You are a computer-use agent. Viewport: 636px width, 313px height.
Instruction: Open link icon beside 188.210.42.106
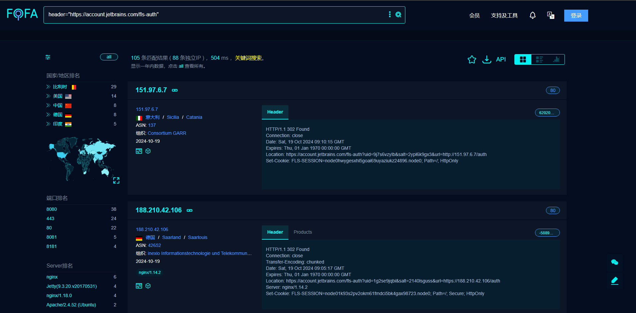190,210
